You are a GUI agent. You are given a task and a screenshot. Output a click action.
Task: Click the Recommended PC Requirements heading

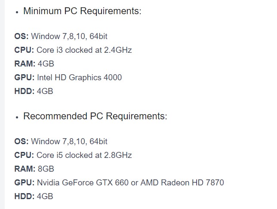click(95, 116)
